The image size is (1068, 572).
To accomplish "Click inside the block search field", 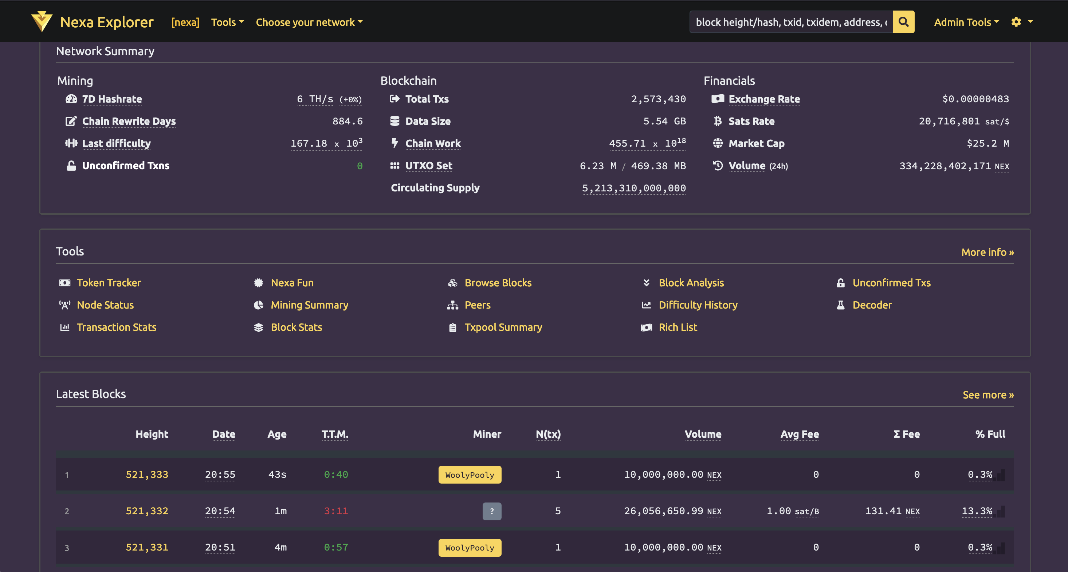I will pos(788,21).
